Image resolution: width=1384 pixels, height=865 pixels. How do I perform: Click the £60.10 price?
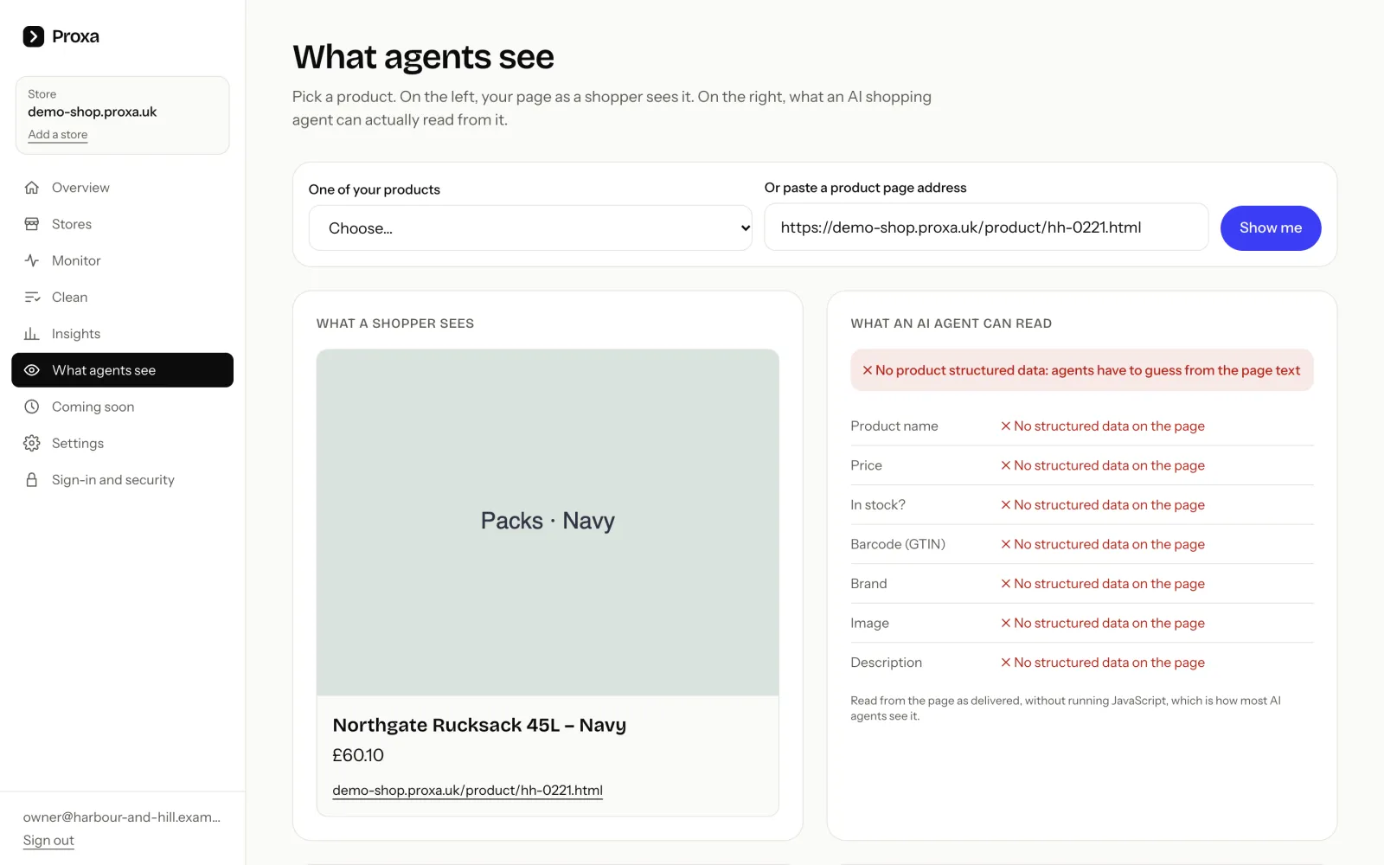click(x=358, y=755)
